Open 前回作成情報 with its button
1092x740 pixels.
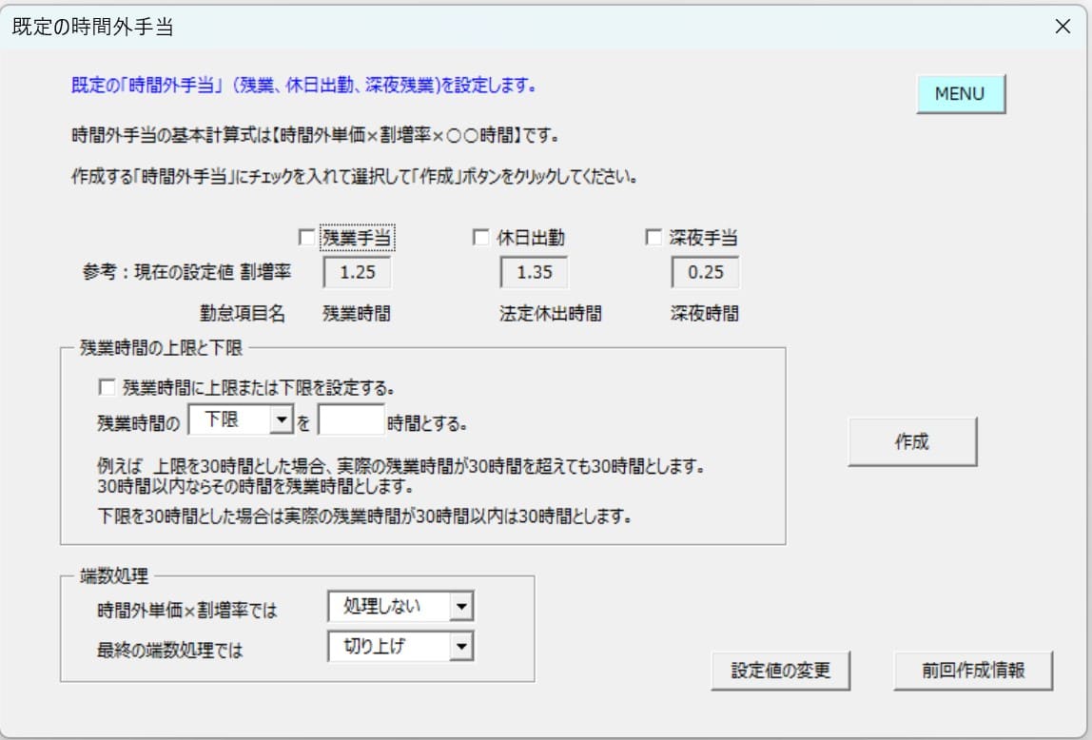[971, 671]
